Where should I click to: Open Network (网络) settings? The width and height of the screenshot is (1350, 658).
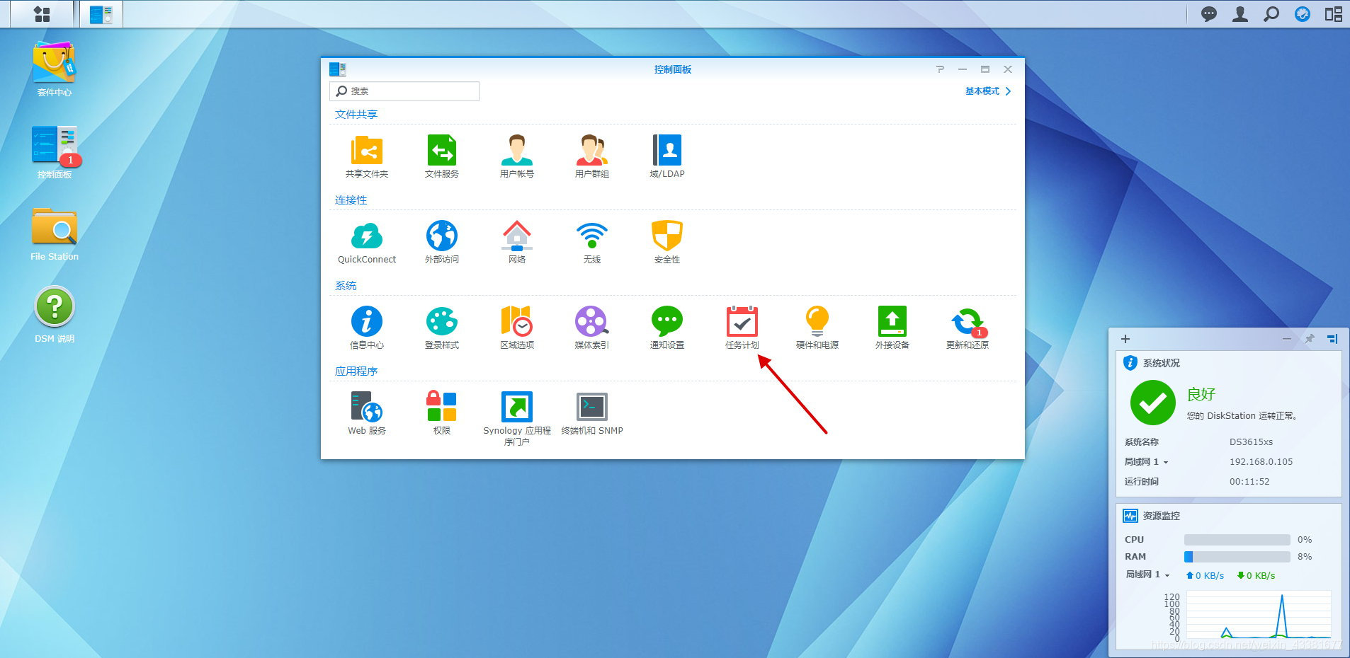point(517,236)
